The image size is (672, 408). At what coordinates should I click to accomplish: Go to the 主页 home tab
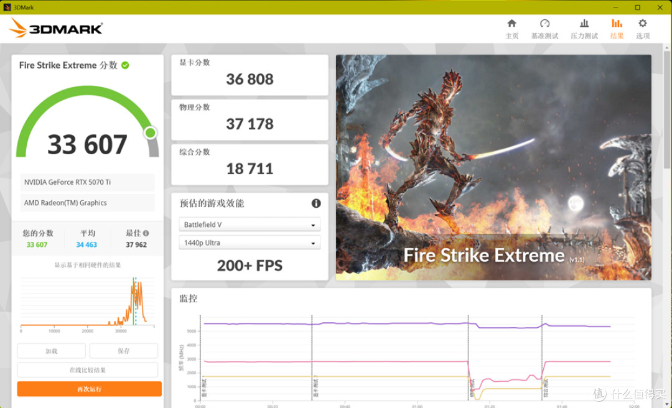pos(511,29)
